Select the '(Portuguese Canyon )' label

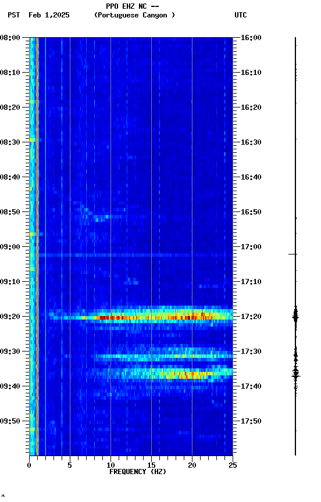coord(134,15)
